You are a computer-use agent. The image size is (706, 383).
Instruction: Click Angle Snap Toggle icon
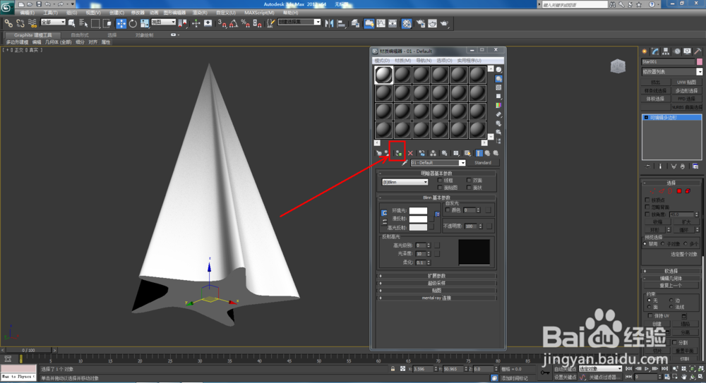pyautogui.click(x=234, y=23)
